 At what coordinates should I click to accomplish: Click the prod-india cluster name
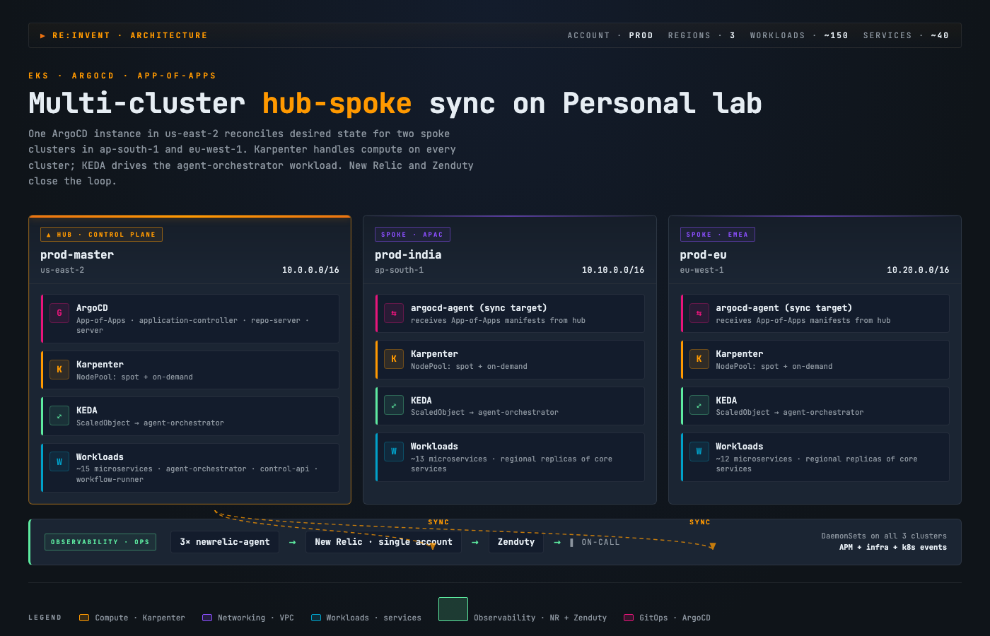pos(408,255)
